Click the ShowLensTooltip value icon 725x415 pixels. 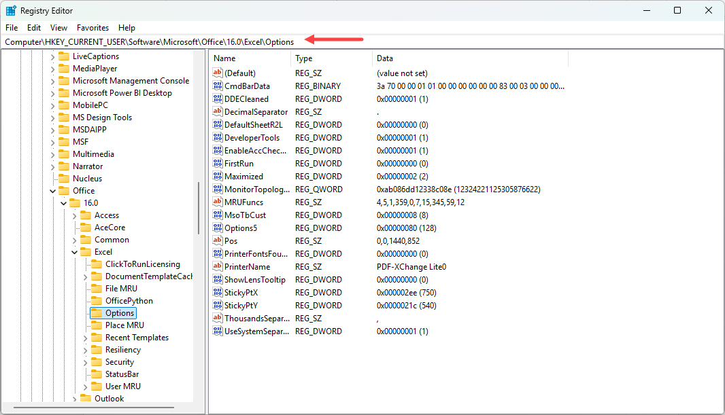218,279
